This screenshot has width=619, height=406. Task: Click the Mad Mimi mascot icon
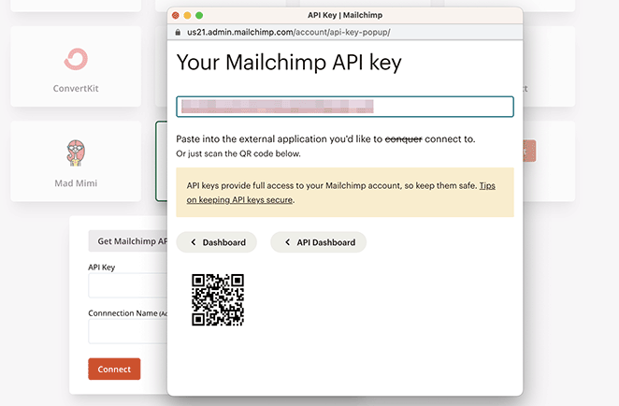pos(76,152)
